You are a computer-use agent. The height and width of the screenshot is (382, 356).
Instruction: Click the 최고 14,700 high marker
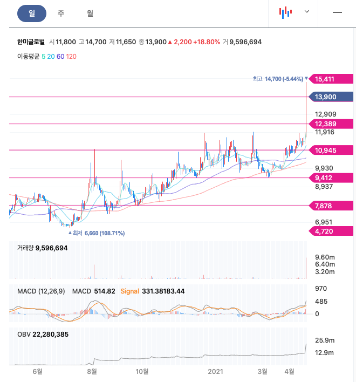pyautogui.click(x=280, y=79)
